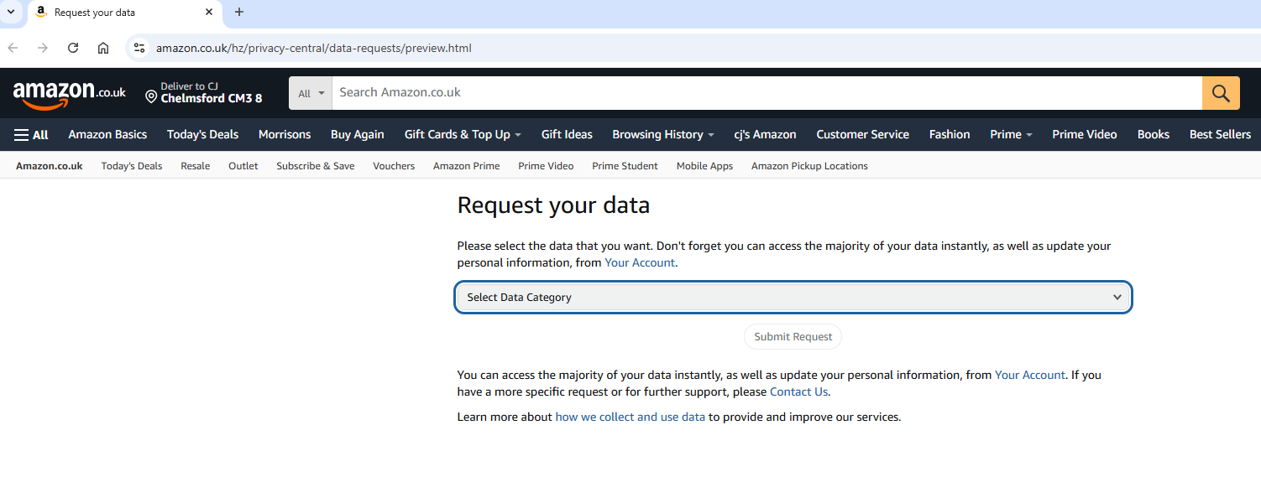Open how we collect and use data link
This screenshot has height=477, width=1261.
point(630,417)
